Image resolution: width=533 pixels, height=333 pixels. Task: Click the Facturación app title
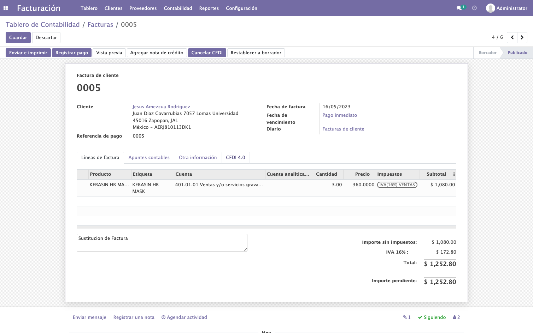[x=39, y=8]
